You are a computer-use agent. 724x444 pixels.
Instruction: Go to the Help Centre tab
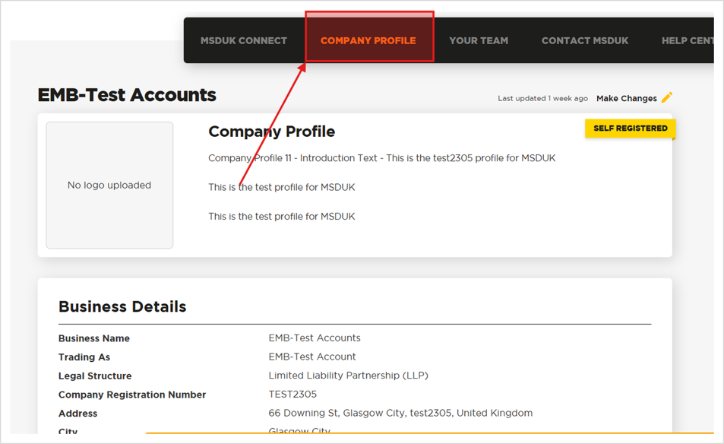tap(688, 40)
